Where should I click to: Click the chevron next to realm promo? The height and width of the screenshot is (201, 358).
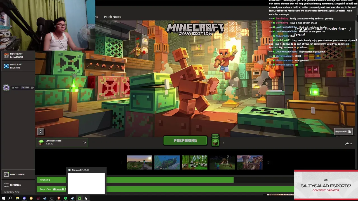[x=350, y=29]
